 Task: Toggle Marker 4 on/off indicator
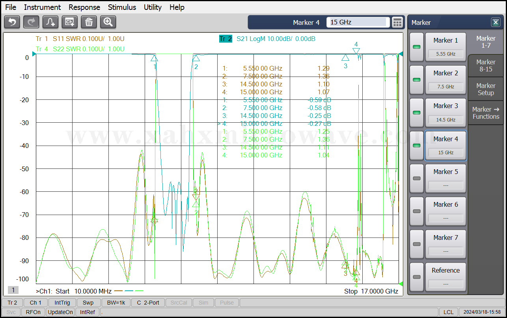(416, 146)
